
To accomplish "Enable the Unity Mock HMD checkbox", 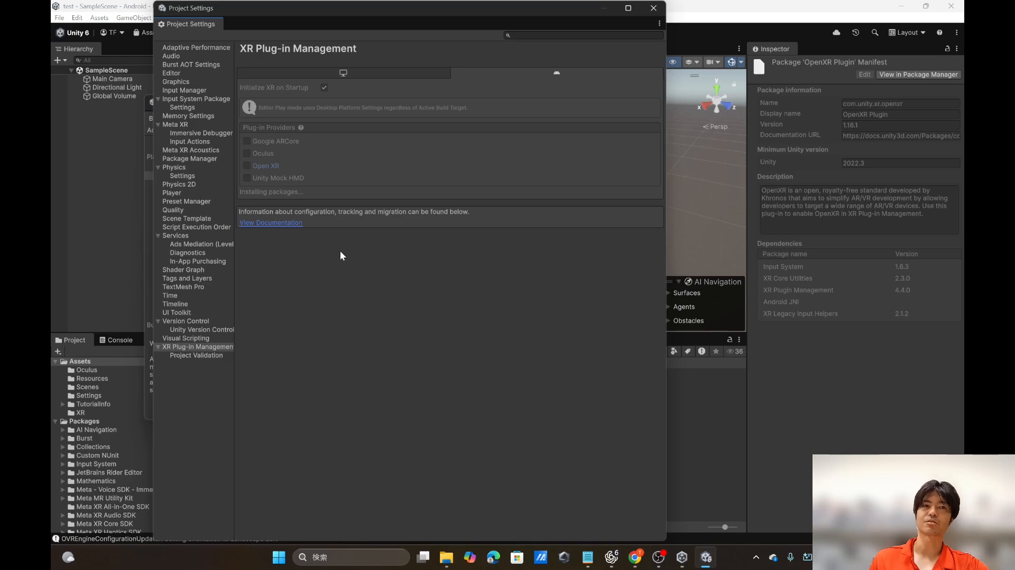I will click(x=247, y=178).
